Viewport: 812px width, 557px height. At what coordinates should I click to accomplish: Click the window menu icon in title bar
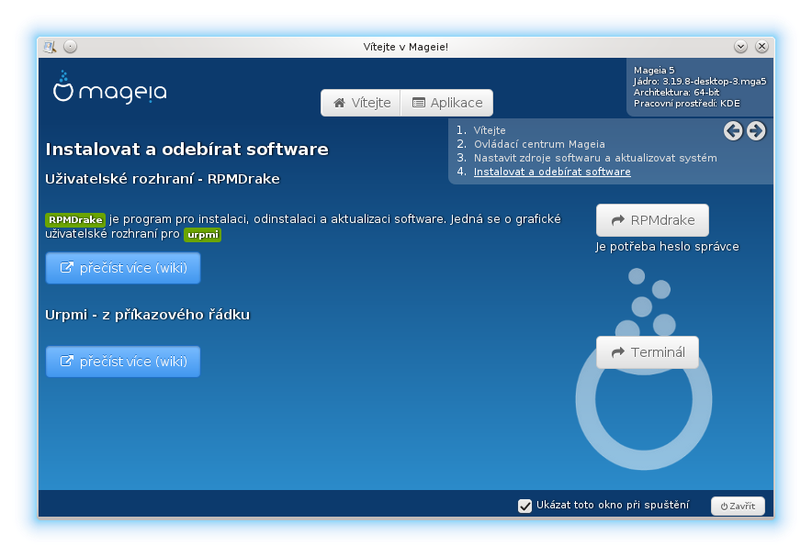coord(50,47)
